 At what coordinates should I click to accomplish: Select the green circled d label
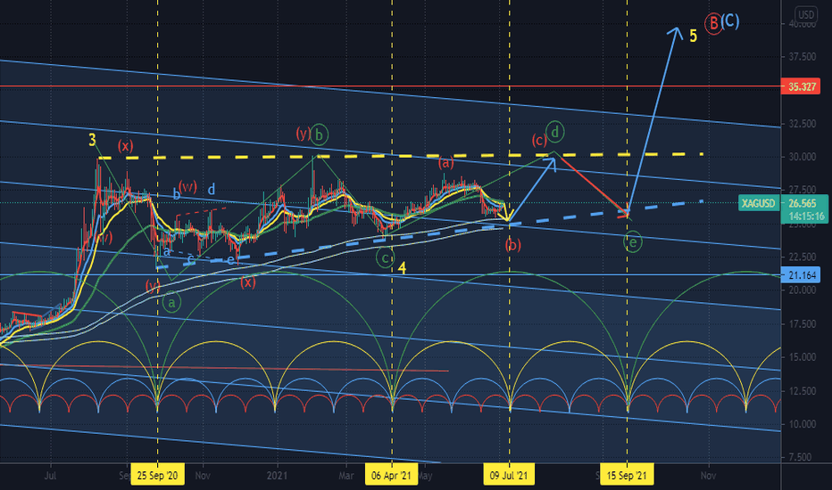[x=554, y=131]
